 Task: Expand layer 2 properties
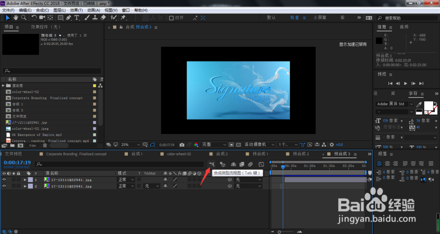coord(25,186)
